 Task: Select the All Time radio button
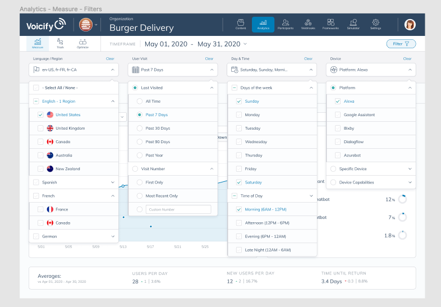click(x=140, y=101)
